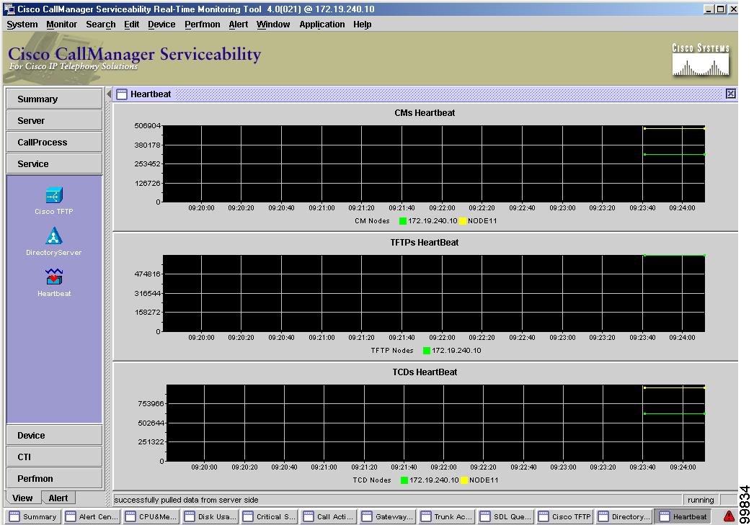The height and width of the screenshot is (525, 754).
Task: Open the System menu
Action: click(x=22, y=24)
